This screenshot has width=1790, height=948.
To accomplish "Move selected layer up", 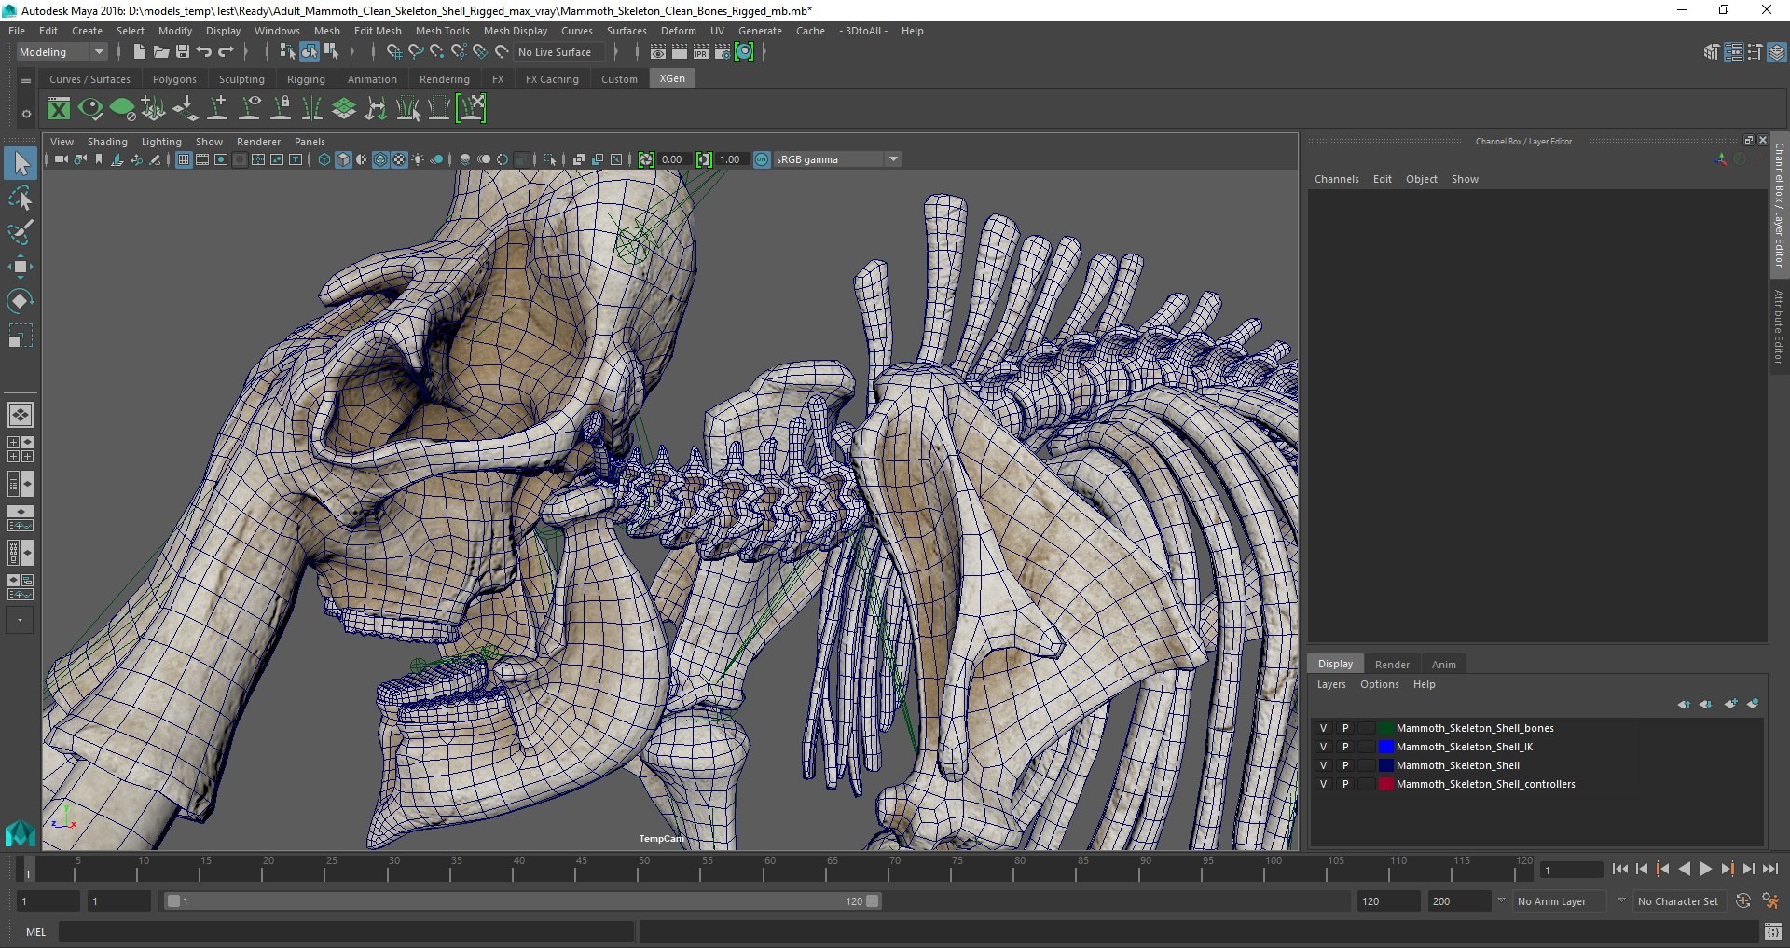I will (1684, 704).
